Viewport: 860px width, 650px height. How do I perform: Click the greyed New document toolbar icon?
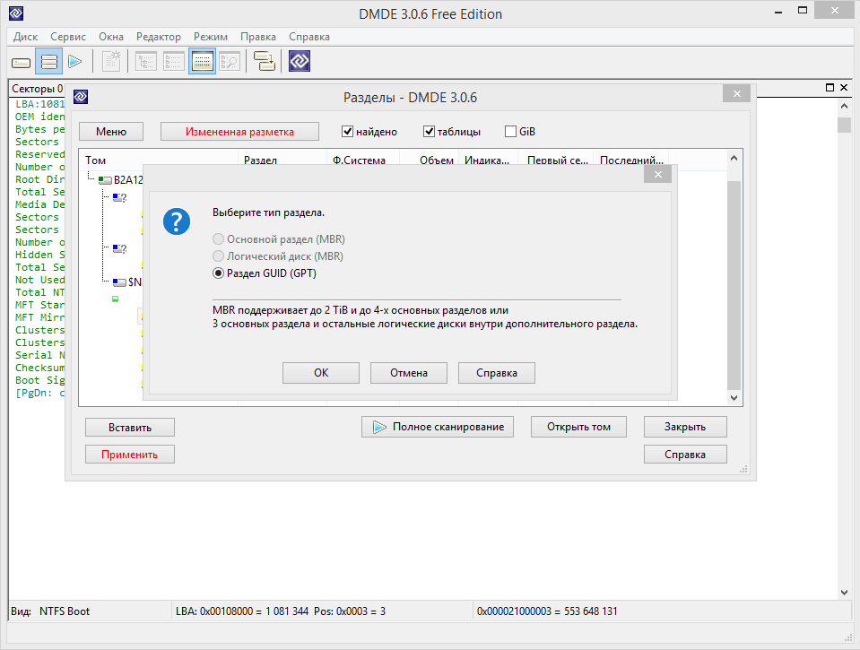pos(112,61)
